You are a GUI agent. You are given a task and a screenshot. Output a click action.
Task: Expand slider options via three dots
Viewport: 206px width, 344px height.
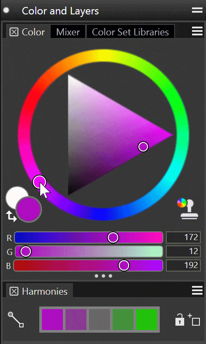[x=103, y=276]
